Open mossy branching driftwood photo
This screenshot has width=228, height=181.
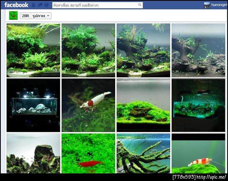[143, 154]
